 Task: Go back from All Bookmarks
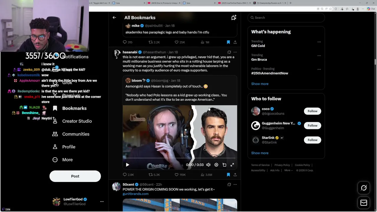[x=114, y=18]
